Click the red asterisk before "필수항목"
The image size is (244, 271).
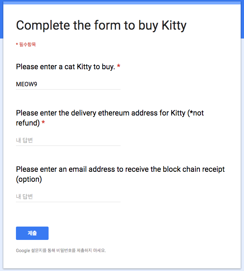(17, 45)
